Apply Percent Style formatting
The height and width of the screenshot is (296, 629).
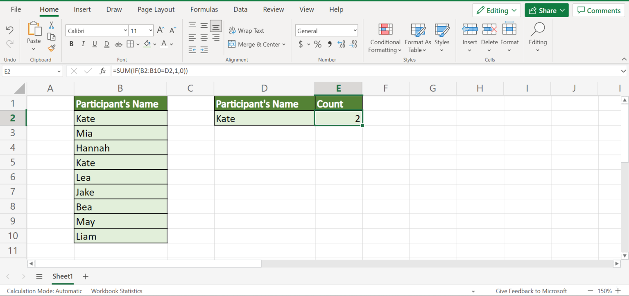318,44
